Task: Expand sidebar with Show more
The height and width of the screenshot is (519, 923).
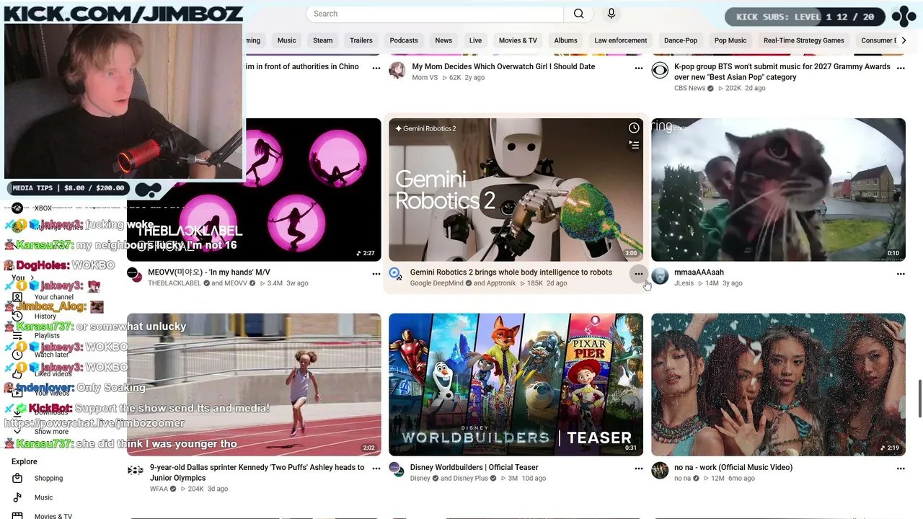Action: pos(52,431)
